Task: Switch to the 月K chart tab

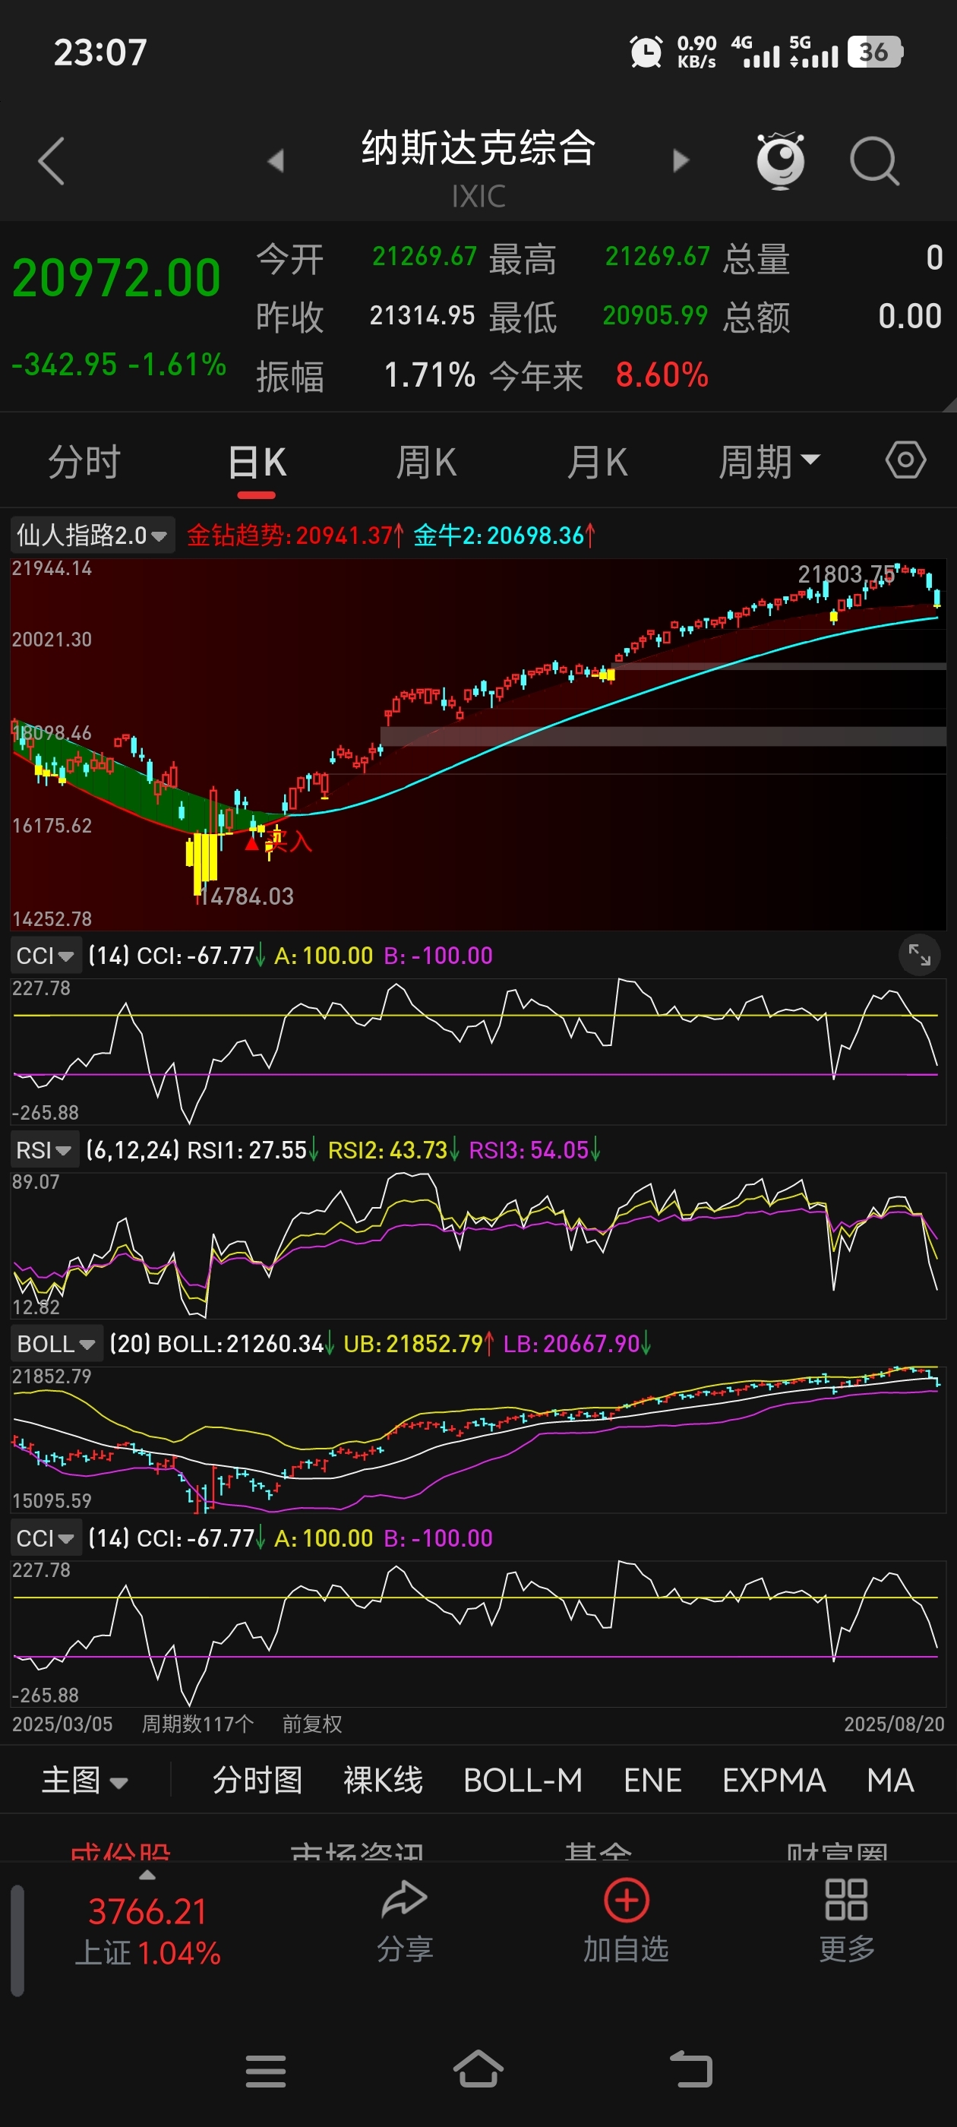Action: coord(597,462)
